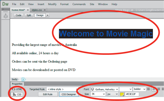The width and height of the screenshot is (164, 101).
Task: Open the Help menu
Action: point(114,4)
